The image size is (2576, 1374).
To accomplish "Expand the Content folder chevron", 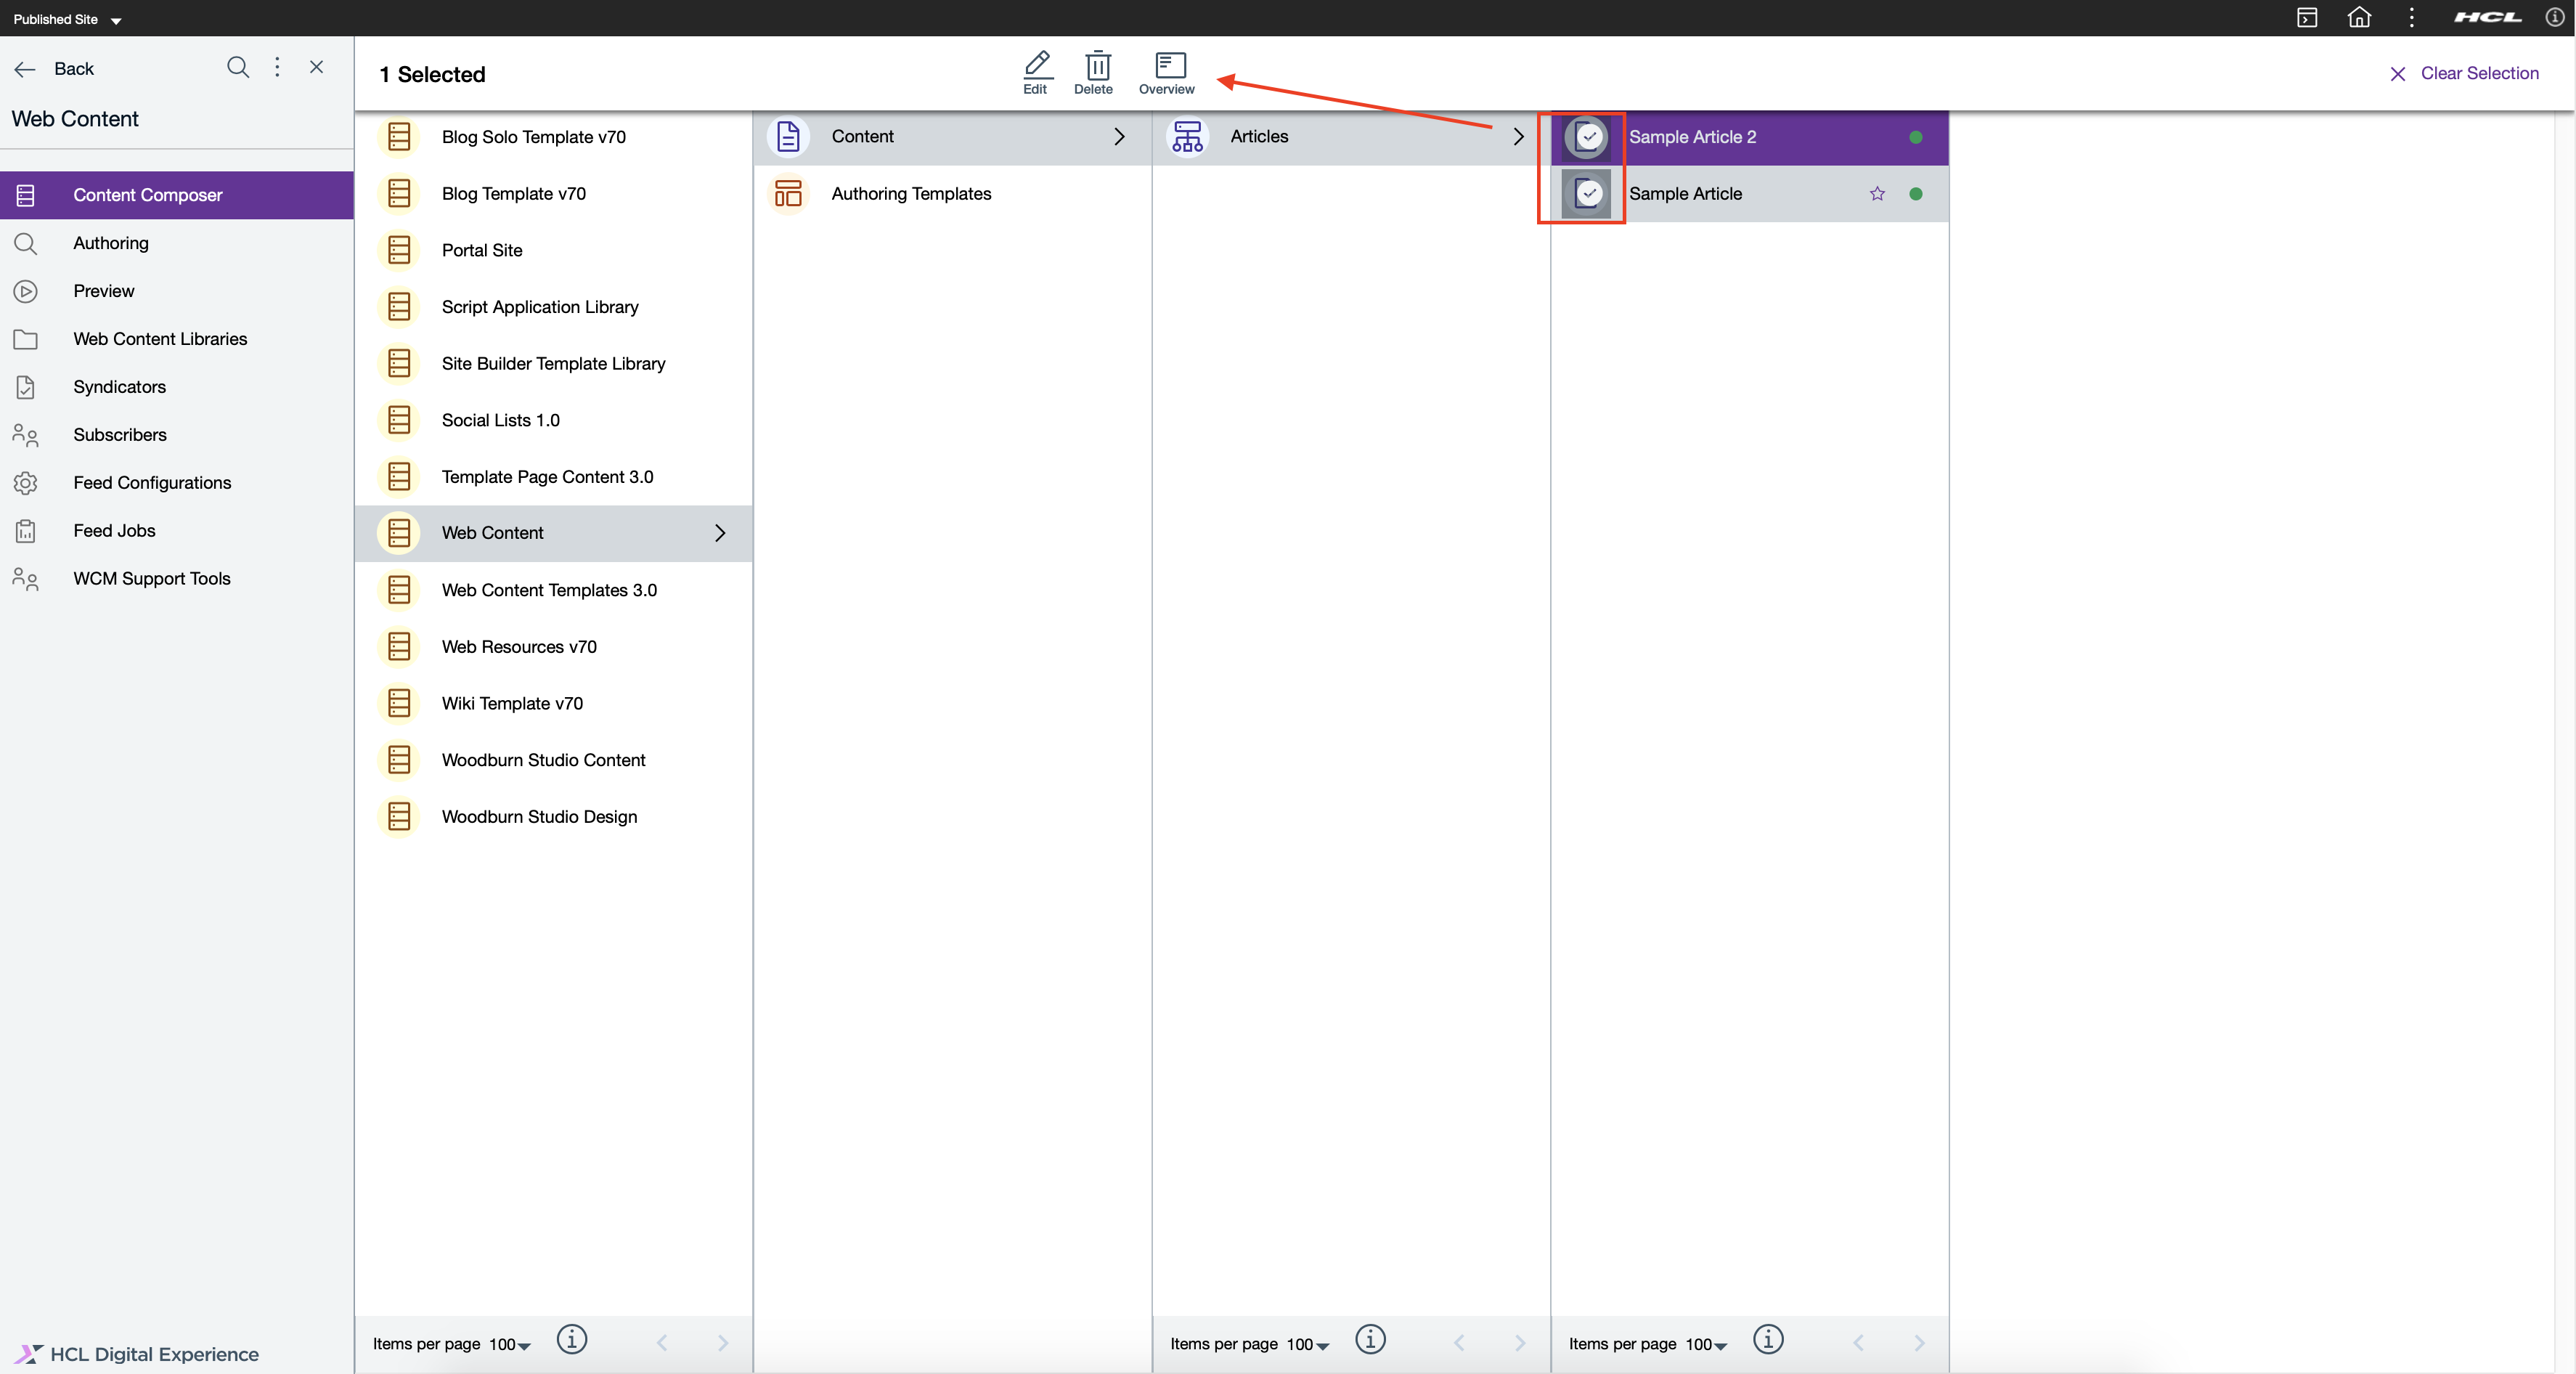I will click(1119, 137).
